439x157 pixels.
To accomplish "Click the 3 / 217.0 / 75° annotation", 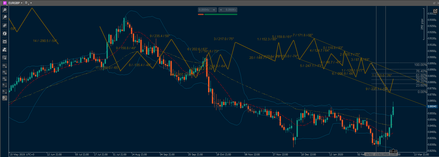I will click(x=224, y=39).
